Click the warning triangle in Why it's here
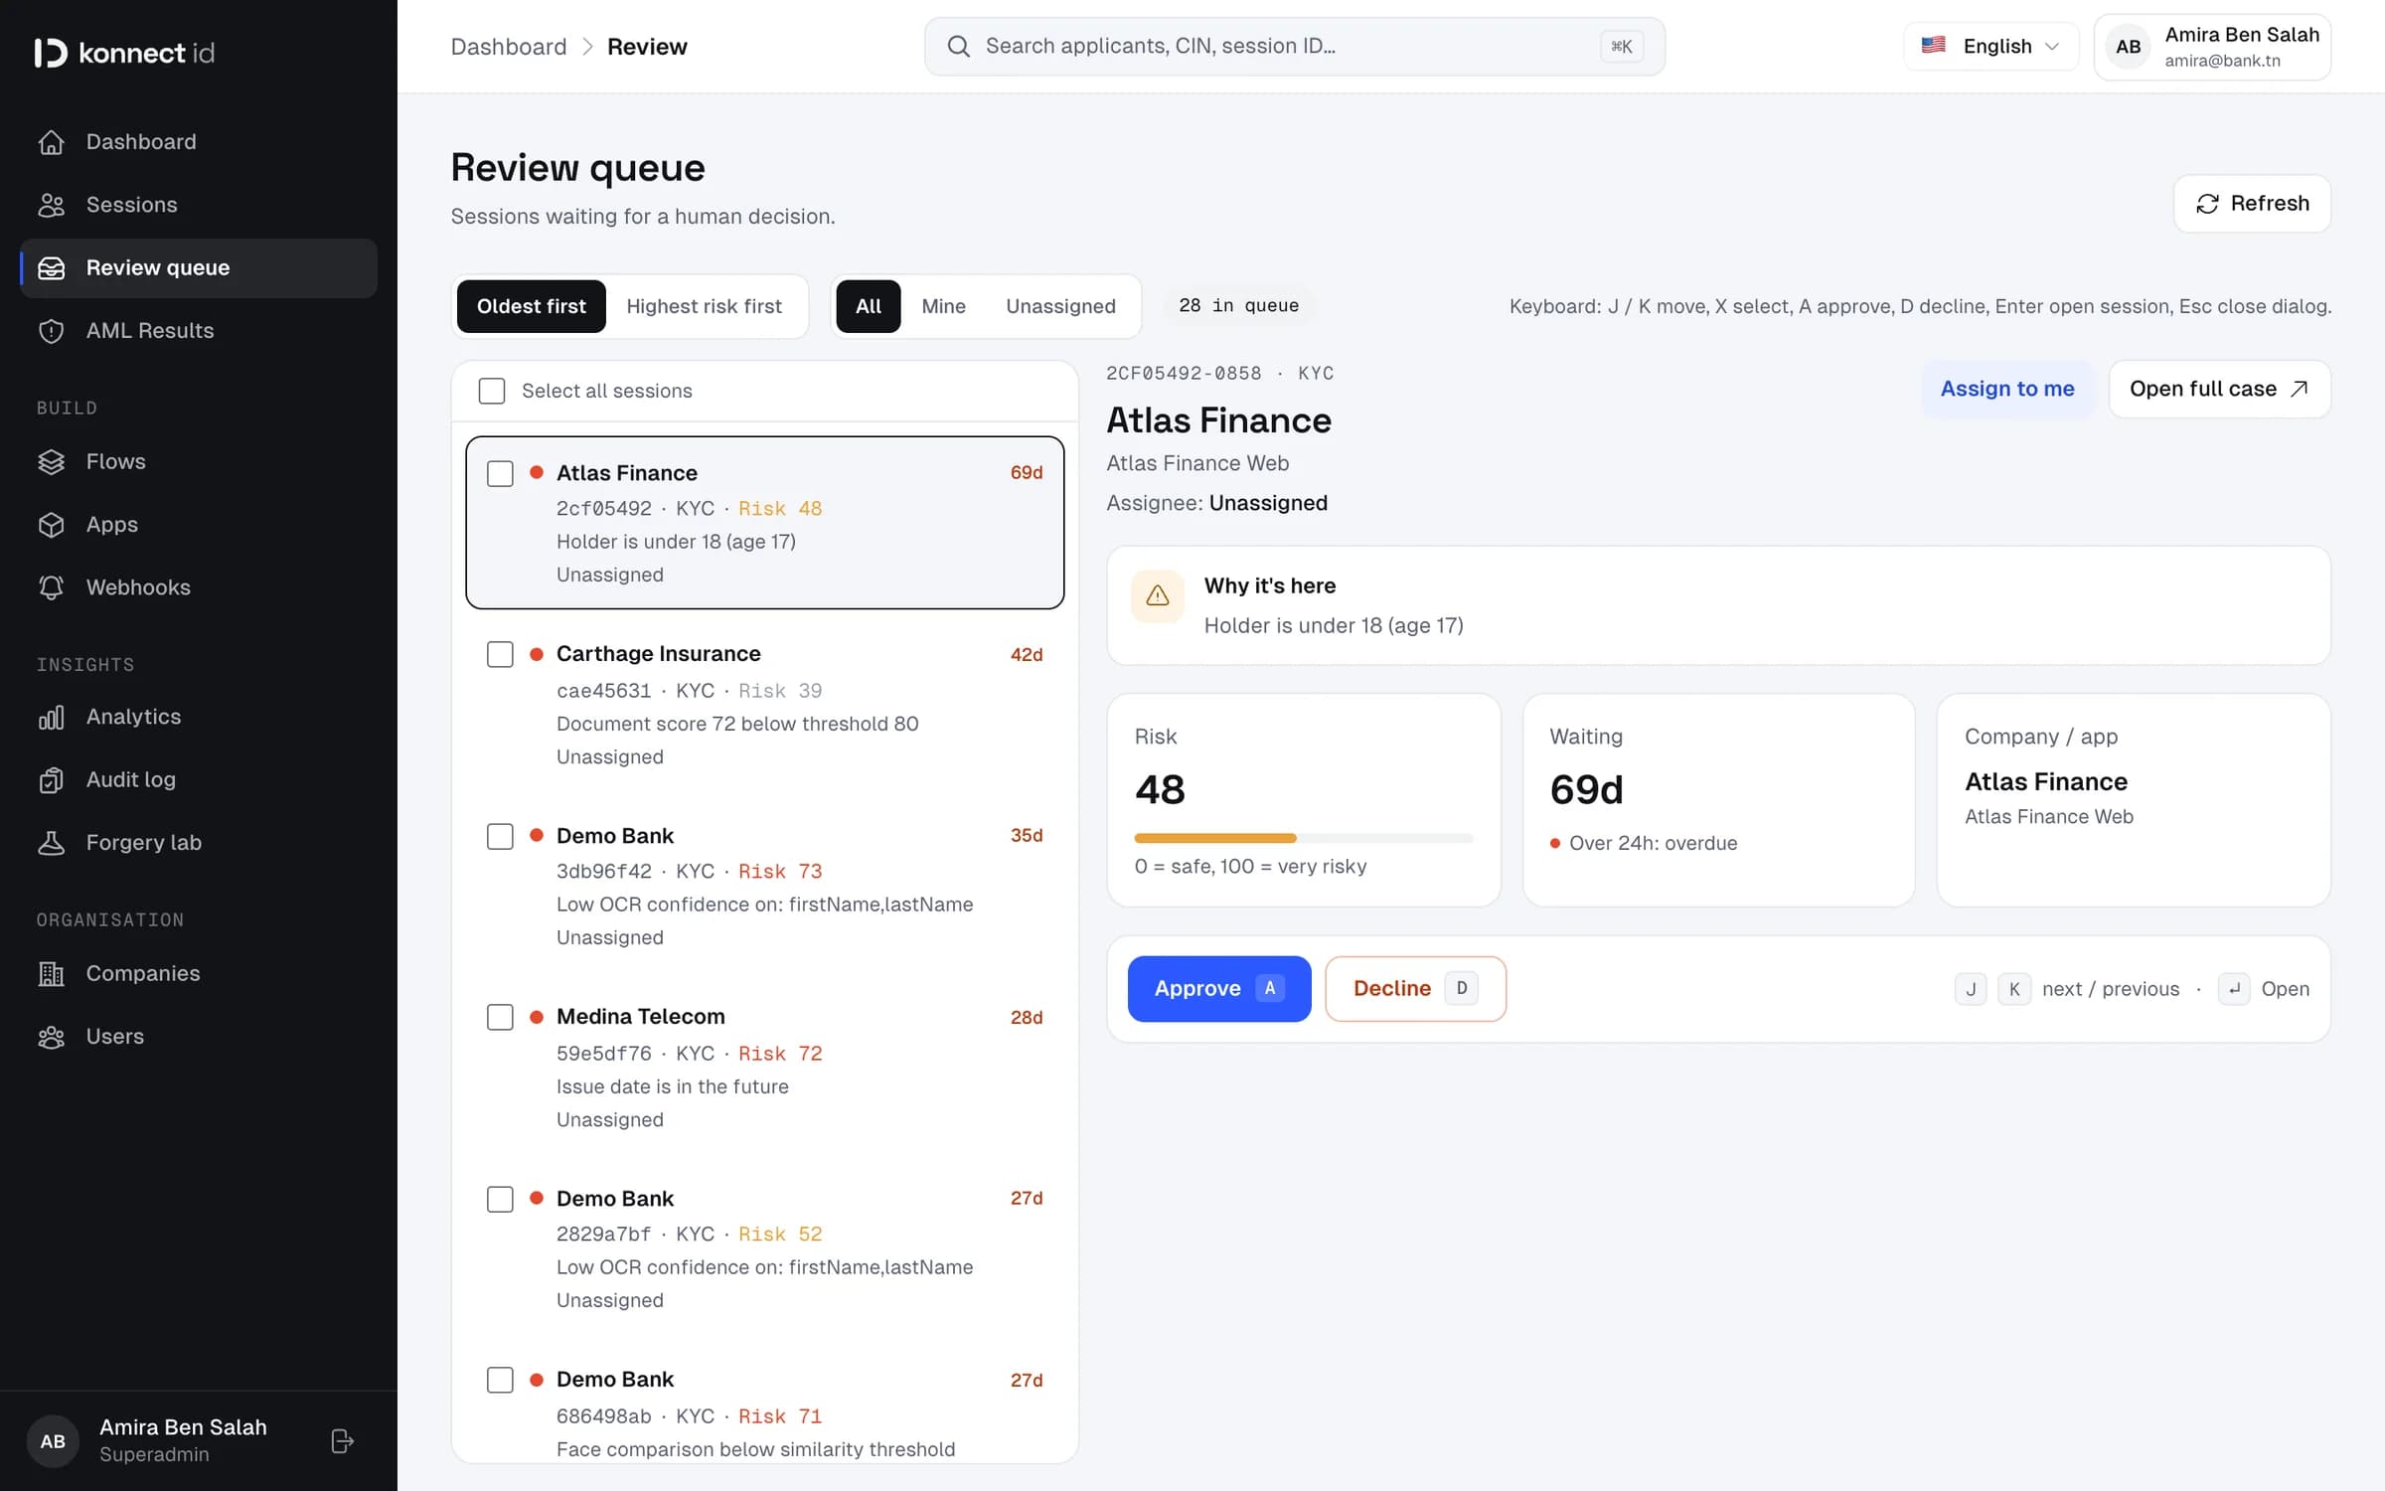Image resolution: width=2385 pixels, height=1491 pixels. (1158, 596)
